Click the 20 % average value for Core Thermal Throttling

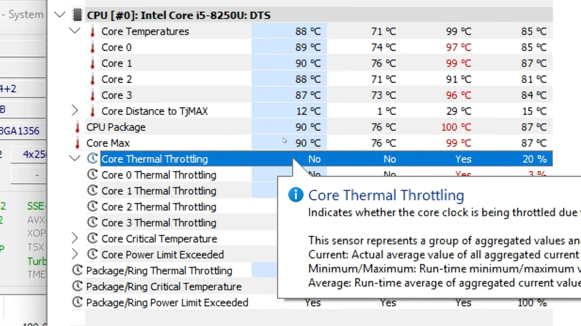(535, 159)
